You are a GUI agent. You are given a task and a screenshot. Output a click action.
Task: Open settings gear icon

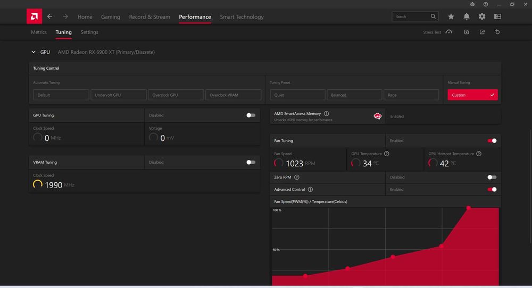pos(482,16)
